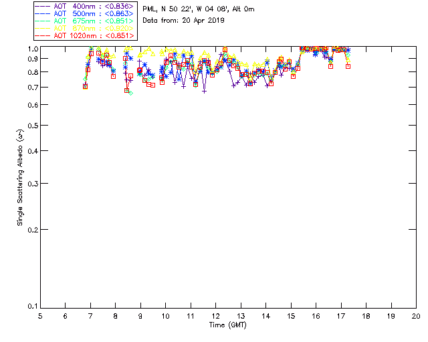428x342 pixels.
Task: Click the 0.6 y-axis tick label
Action: 33,105
